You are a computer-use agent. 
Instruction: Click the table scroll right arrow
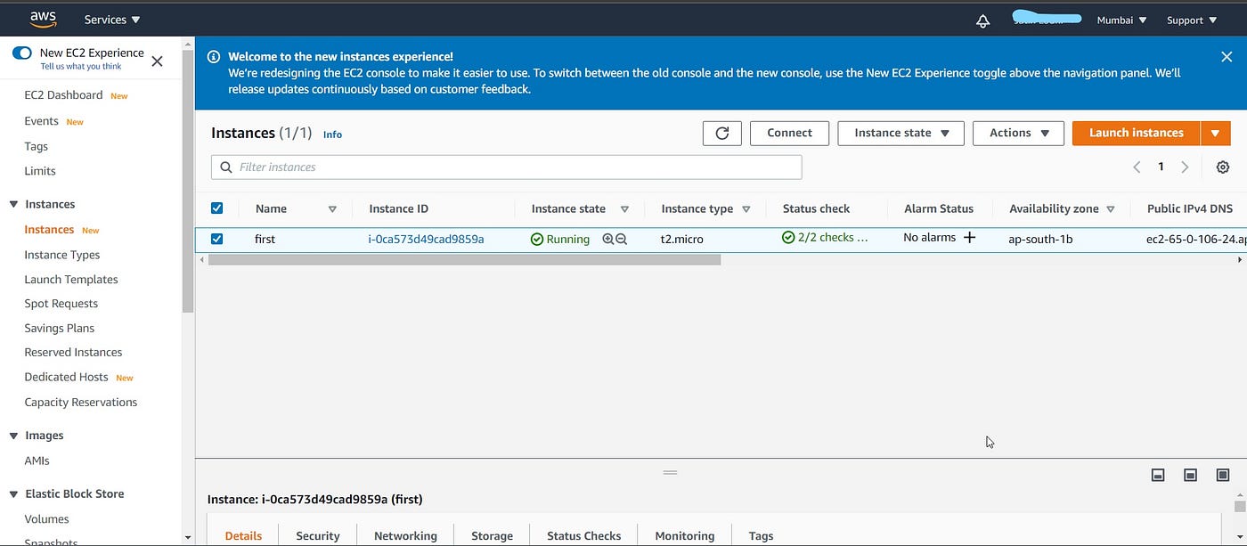tap(1239, 260)
